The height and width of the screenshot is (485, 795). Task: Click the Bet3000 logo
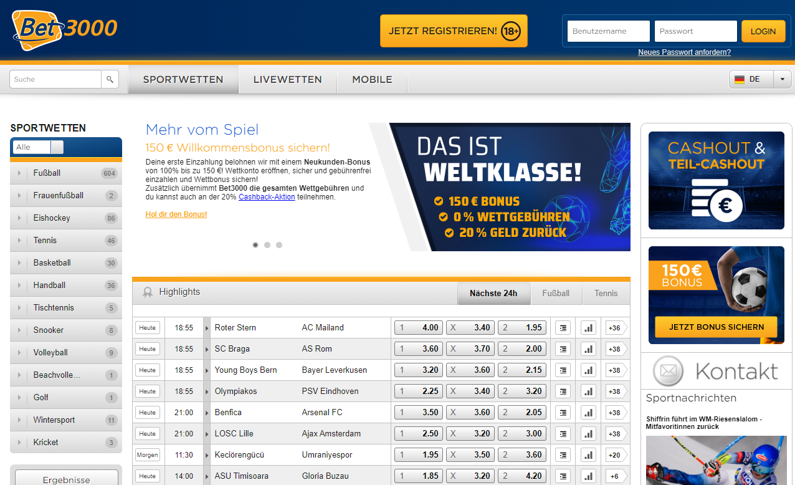tap(65, 31)
